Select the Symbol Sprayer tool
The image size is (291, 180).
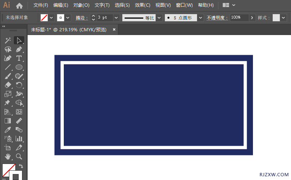(x=7, y=139)
